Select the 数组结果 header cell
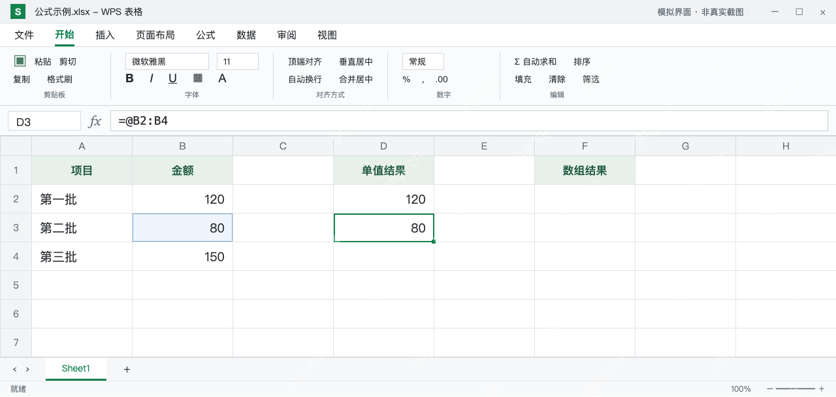The height and width of the screenshot is (397, 836). (585, 170)
